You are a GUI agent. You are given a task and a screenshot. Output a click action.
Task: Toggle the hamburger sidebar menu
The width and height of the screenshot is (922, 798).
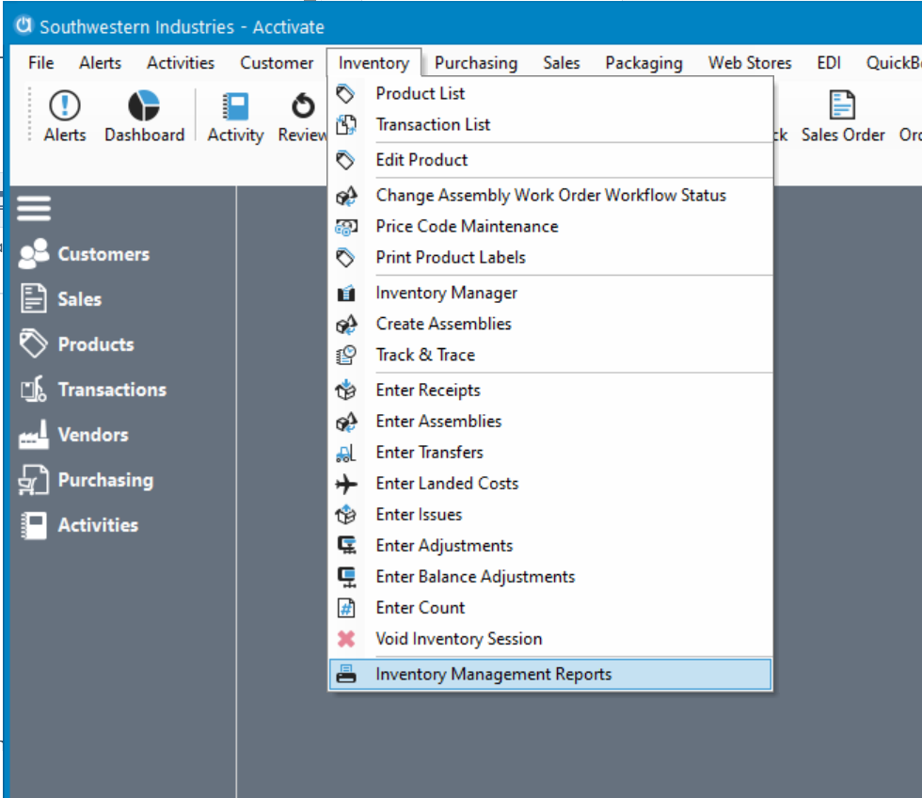coord(34,208)
